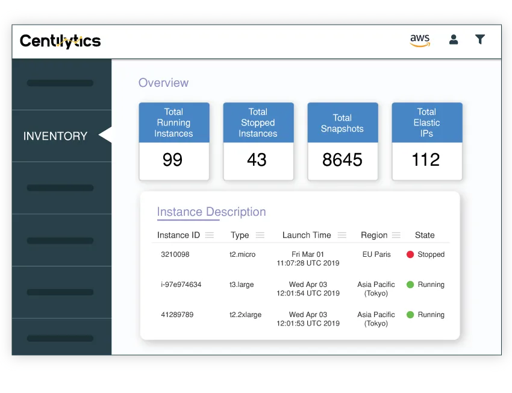Screen dimensions: 512x393
Task: Click t3.large type cell
Action: pyautogui.click(x=242, y=285)
